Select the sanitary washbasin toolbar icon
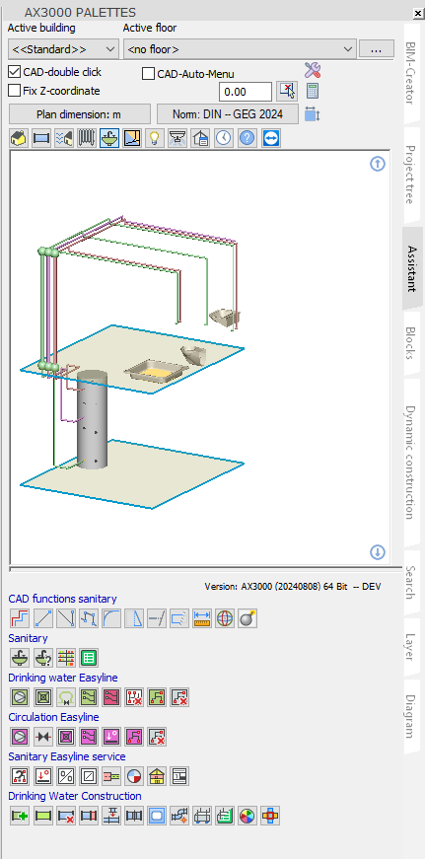The height and width of the screenshot is (859, 425). tap(108, 138)
